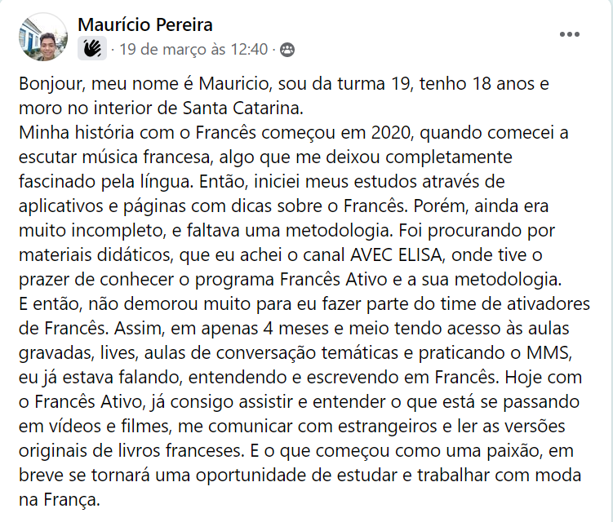Click the waving hand group badge icon
The height and width of the screenshot is (522, 613).
tap(92, 49)
